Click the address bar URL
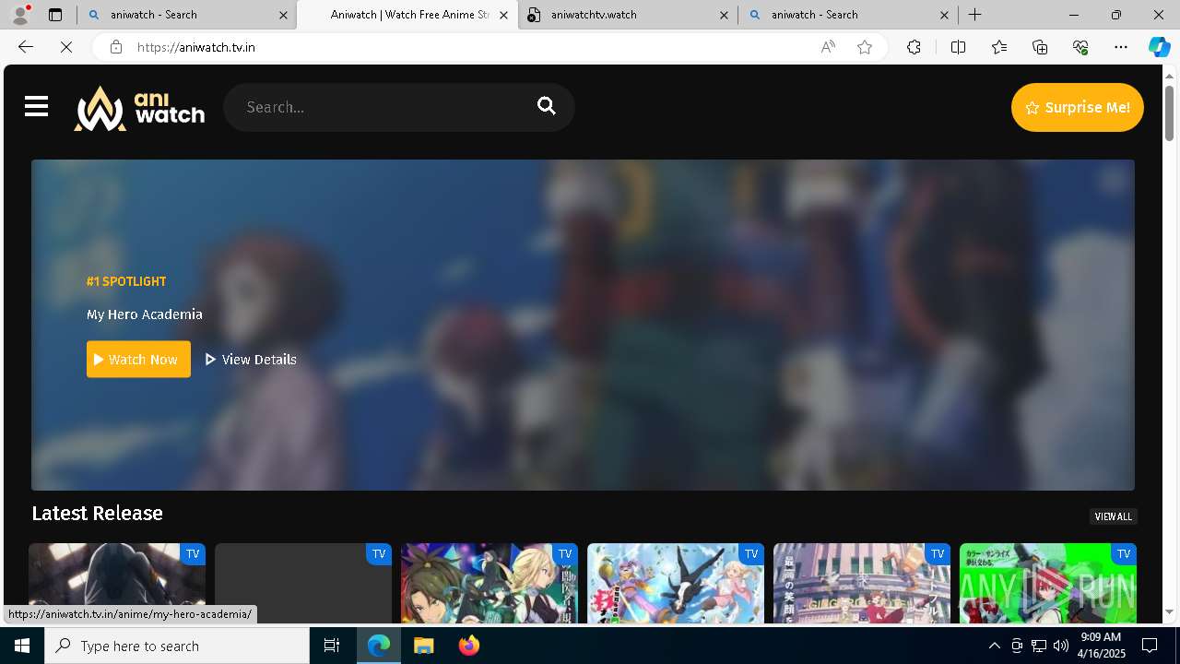1180x664 pixels. point(196,47)
